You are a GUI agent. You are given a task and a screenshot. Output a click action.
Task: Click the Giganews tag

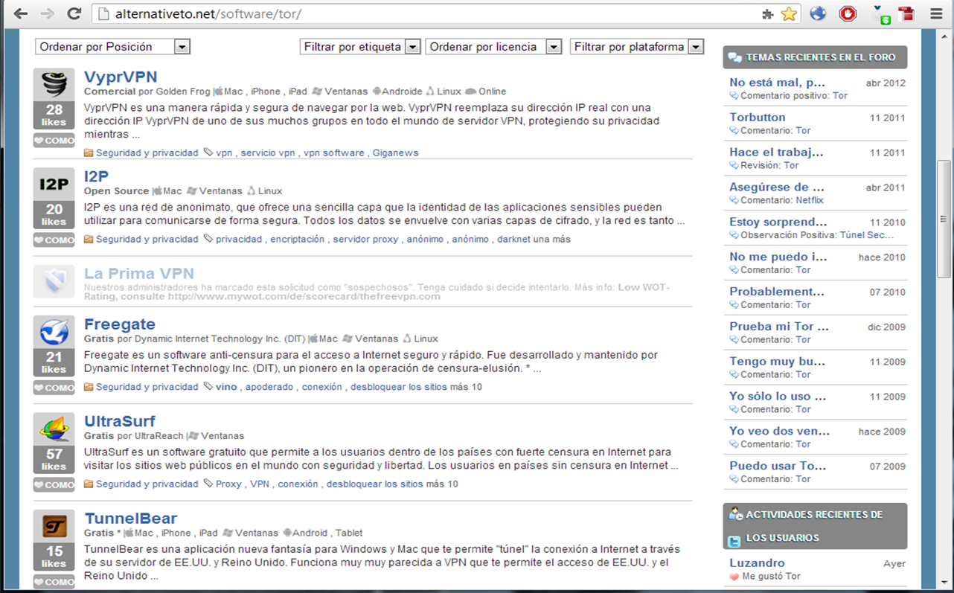click(396, 153)
